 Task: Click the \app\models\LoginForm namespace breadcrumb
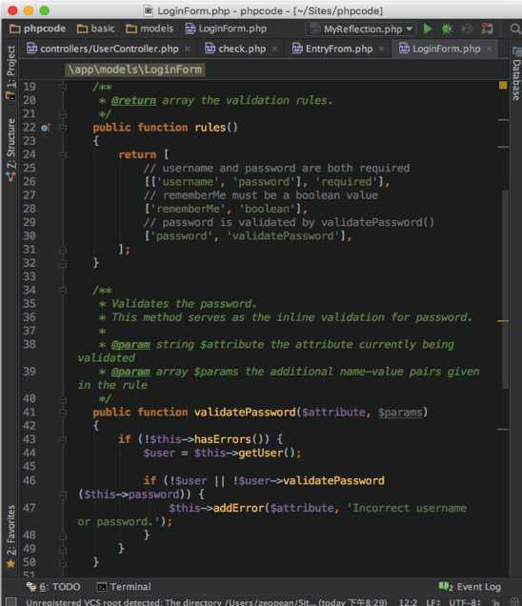tap(135, 70)
